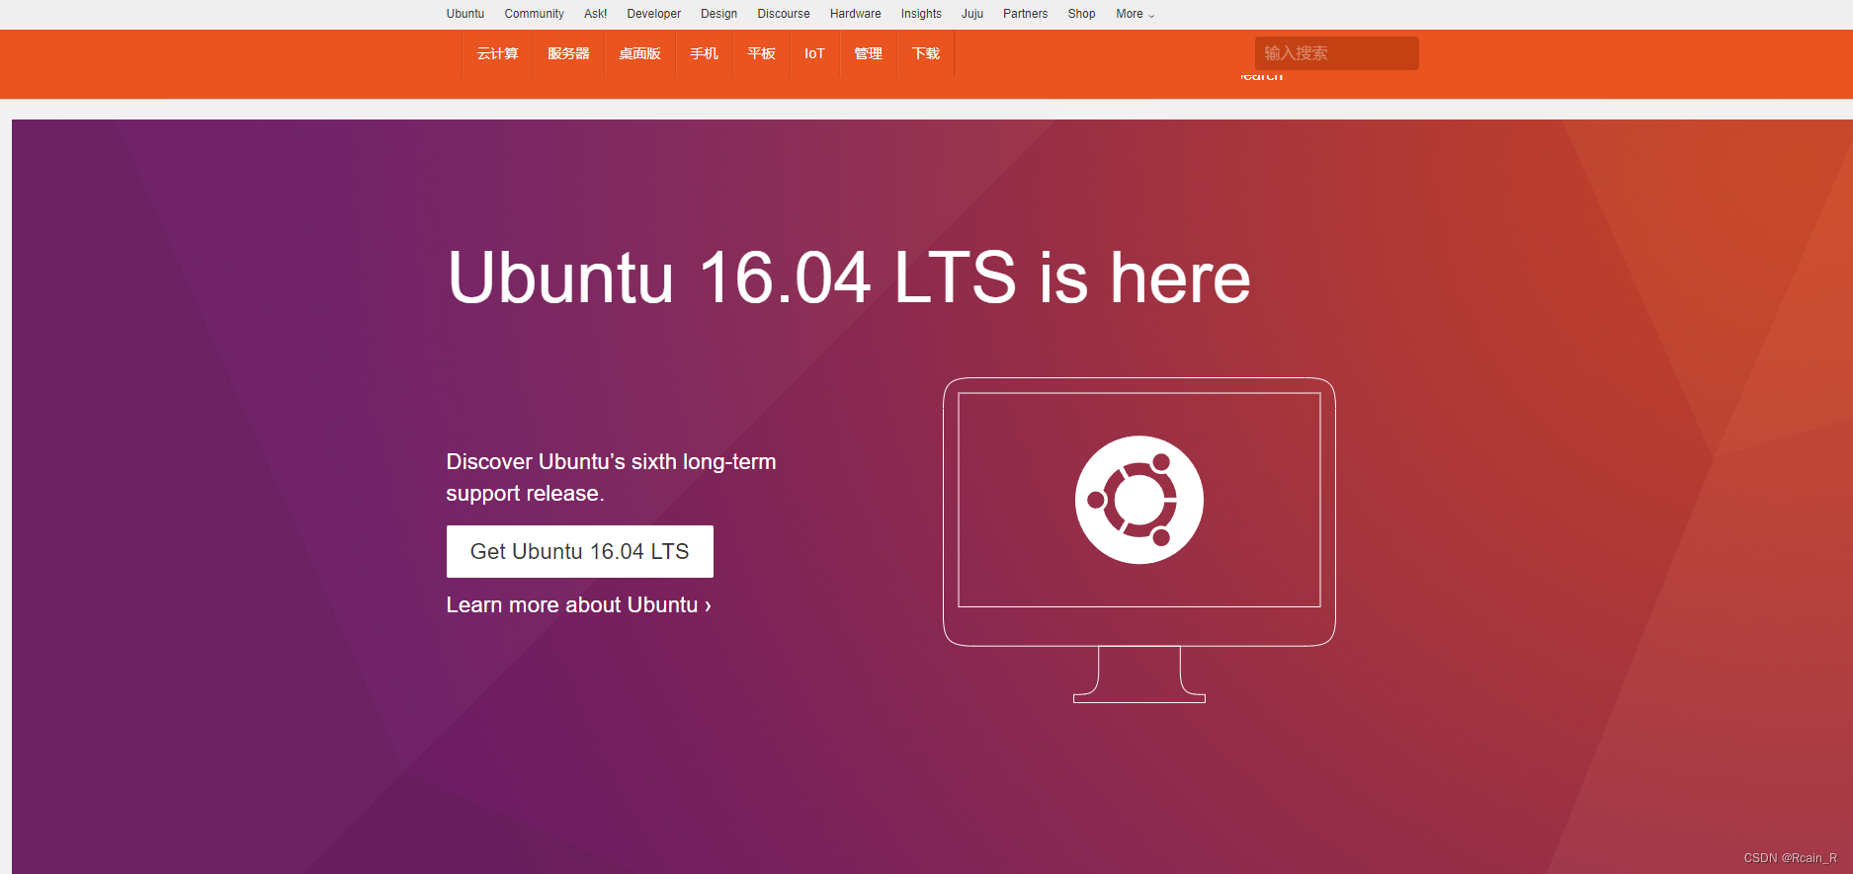This screenshot has height=874, width=1853.
Task: Open the Juju link
Action: tap(972, 14)
